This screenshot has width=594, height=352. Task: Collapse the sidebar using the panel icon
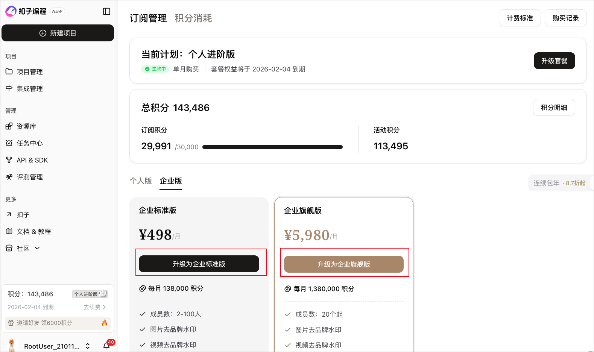[106, 11]
